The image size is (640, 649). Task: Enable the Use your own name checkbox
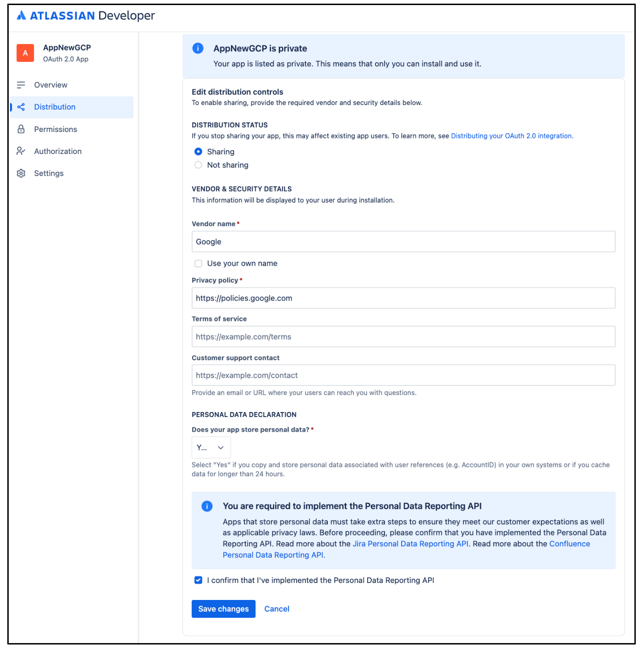pos(199,264)
